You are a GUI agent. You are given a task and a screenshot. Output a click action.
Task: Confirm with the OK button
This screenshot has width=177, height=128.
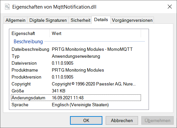86,120
